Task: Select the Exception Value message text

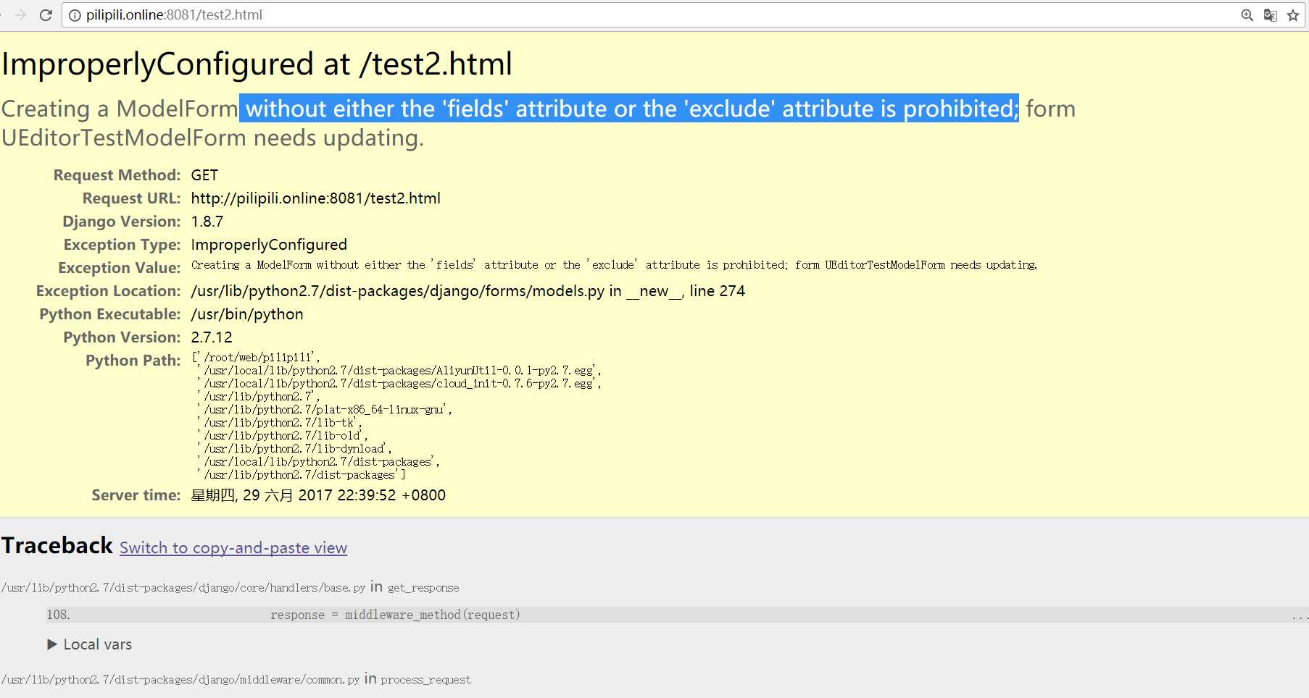Action: [614, 265]
